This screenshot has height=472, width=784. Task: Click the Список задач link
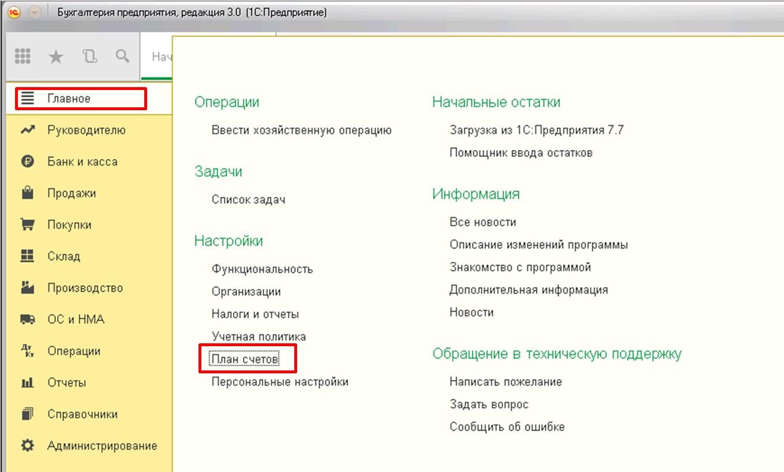point(248,200)
